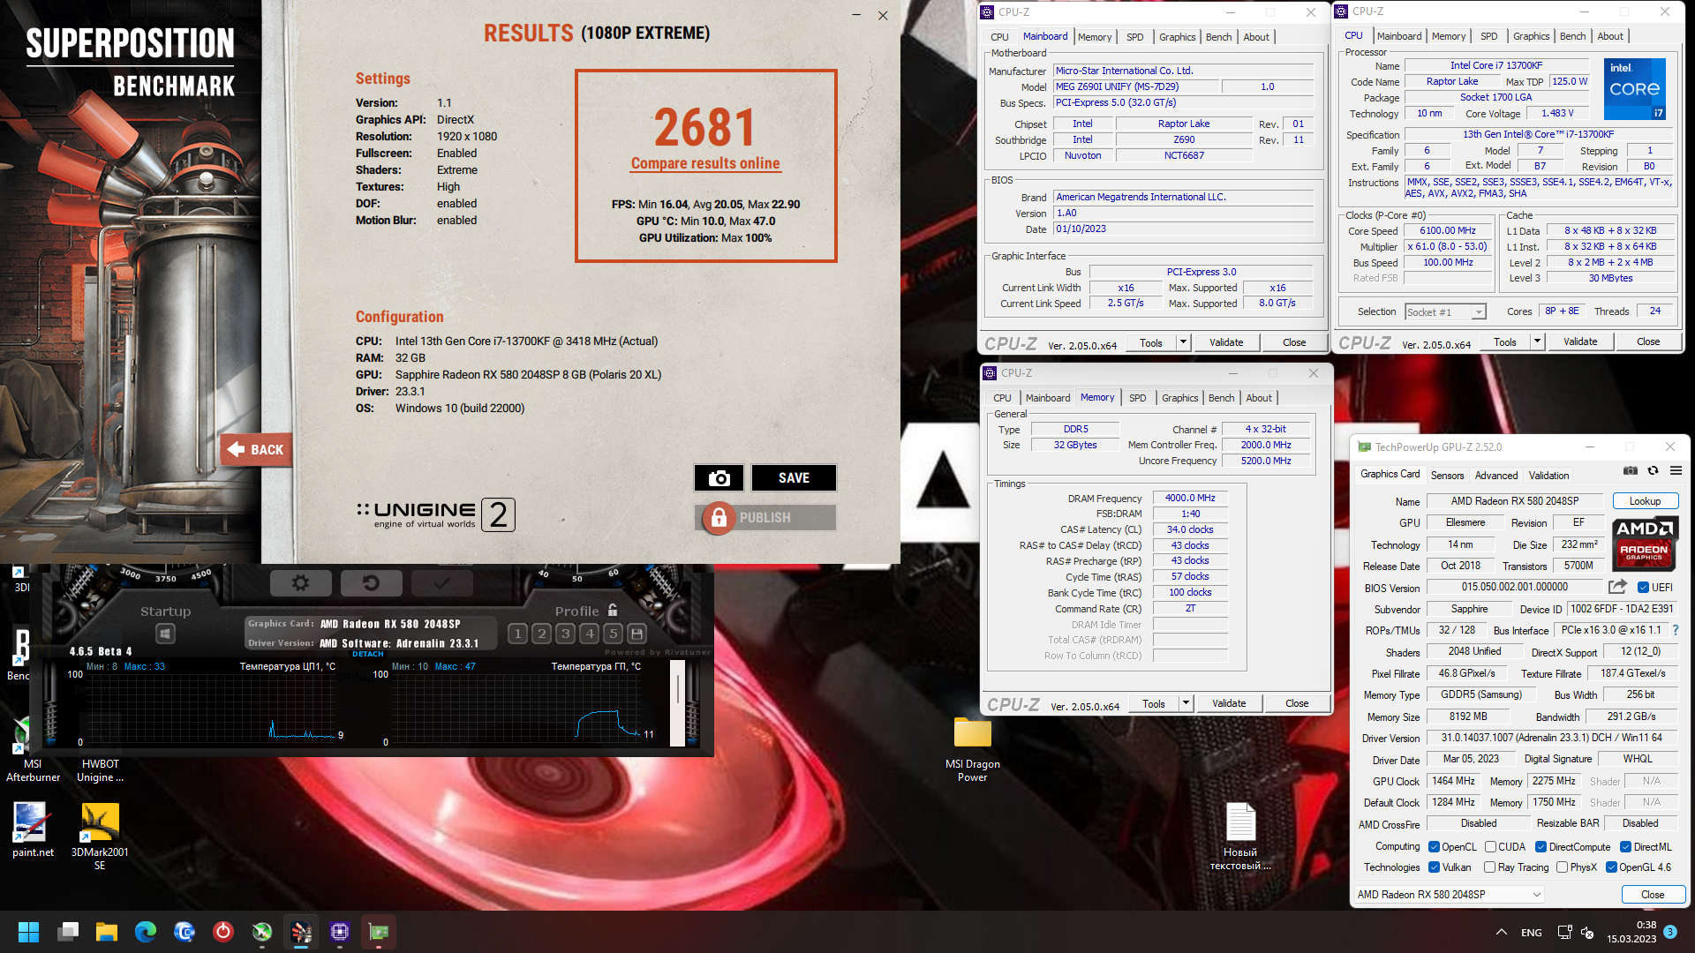Open the Advanced tab in GPU-Z

click(x=1496, y=476)
